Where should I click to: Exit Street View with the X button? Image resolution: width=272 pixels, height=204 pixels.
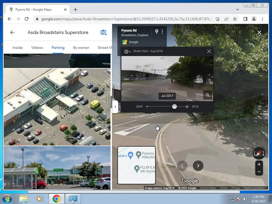259,32
